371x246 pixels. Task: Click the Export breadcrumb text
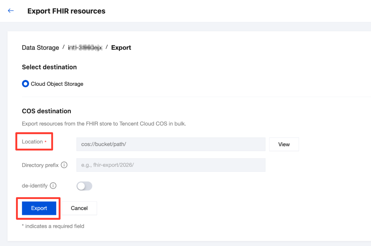pyautogui.click(x=121, y=47)
